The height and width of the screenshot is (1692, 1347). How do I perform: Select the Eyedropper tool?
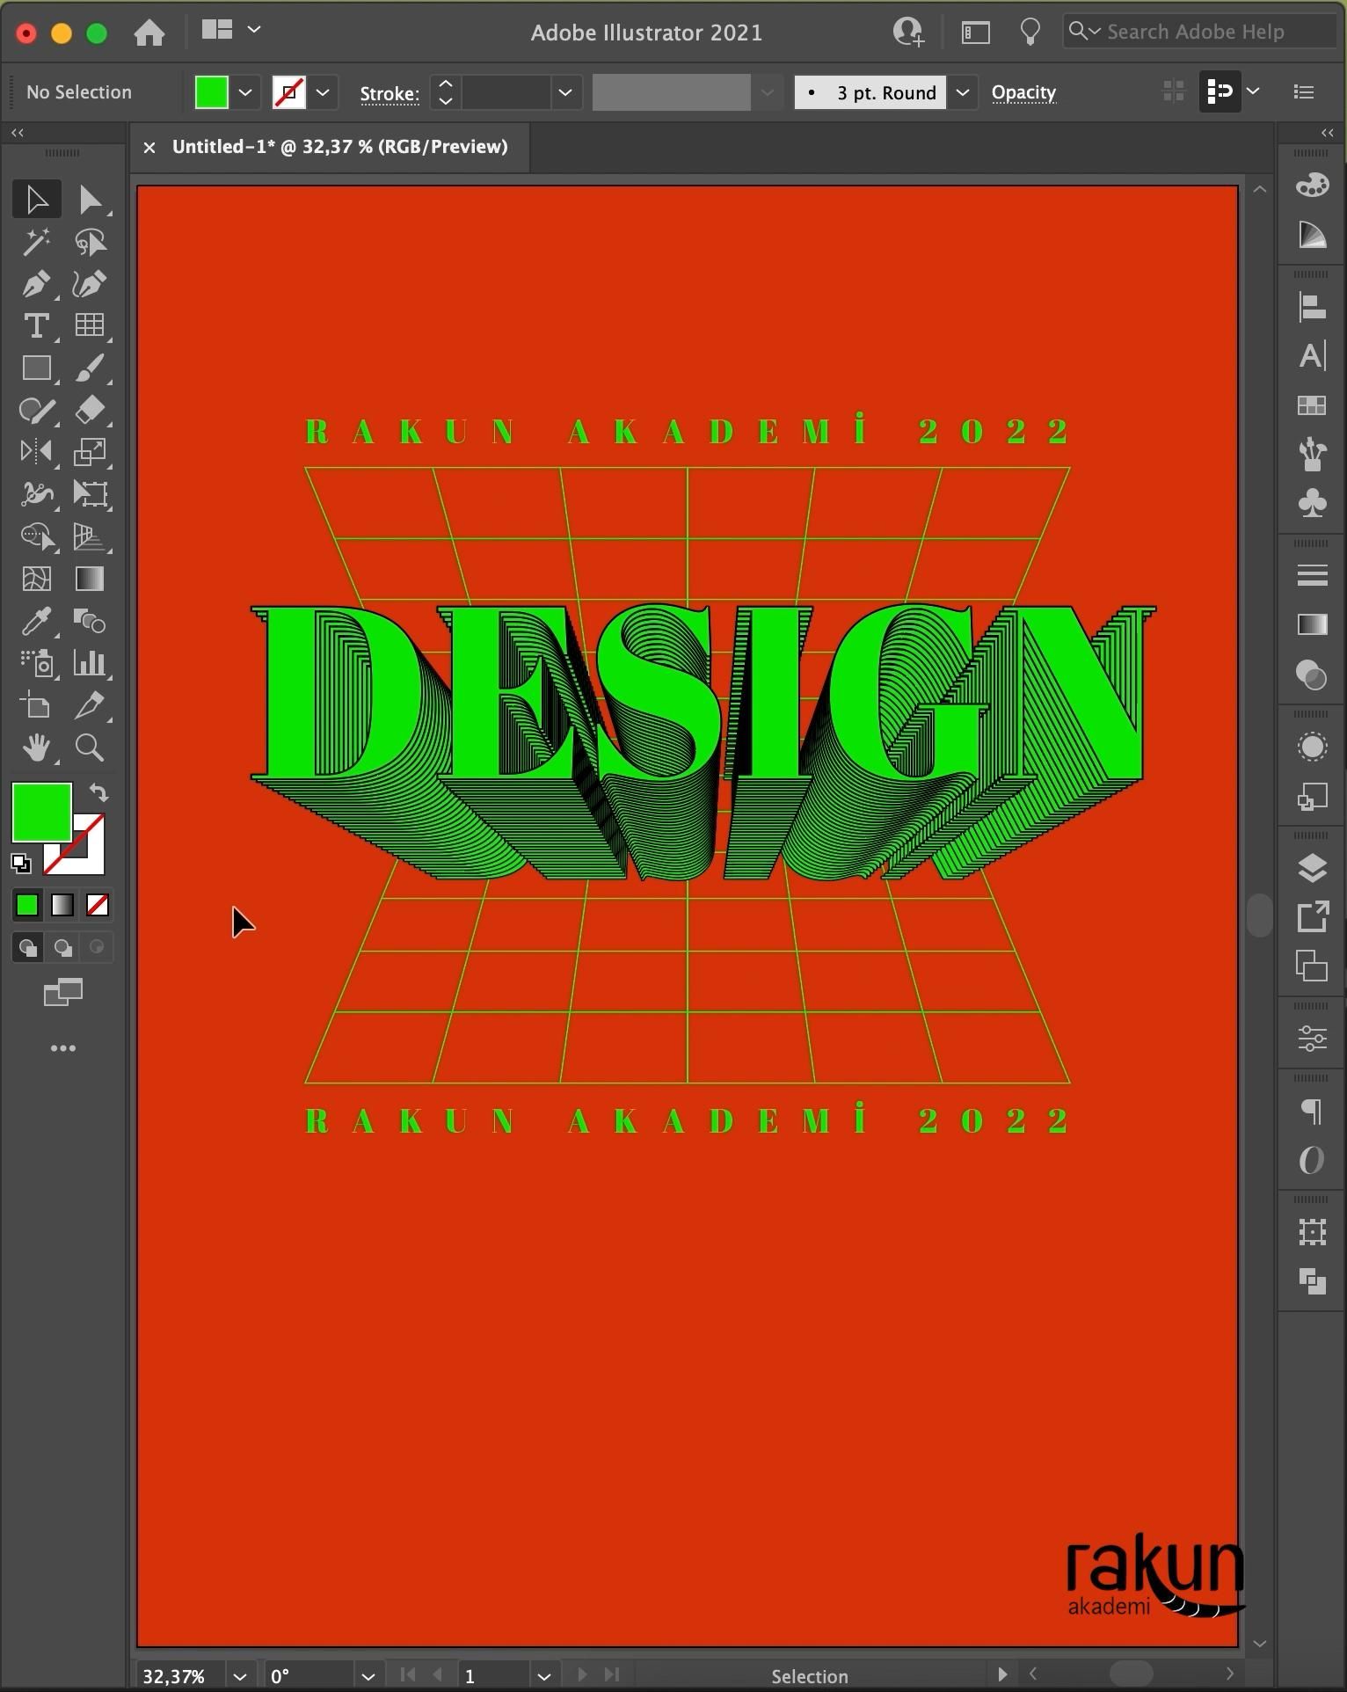(x=36, y=621)
